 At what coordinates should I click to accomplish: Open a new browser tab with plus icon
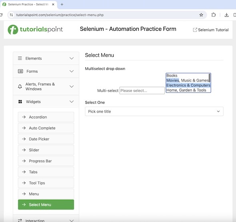pyautogui.click(x=62, y=4)
